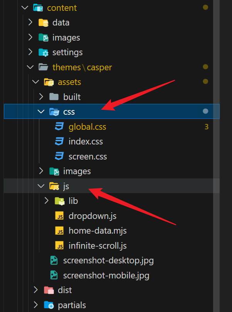The image size is (232, 312).
Task: Click the folder icon of the dist folder
Action: coord(49,290)
